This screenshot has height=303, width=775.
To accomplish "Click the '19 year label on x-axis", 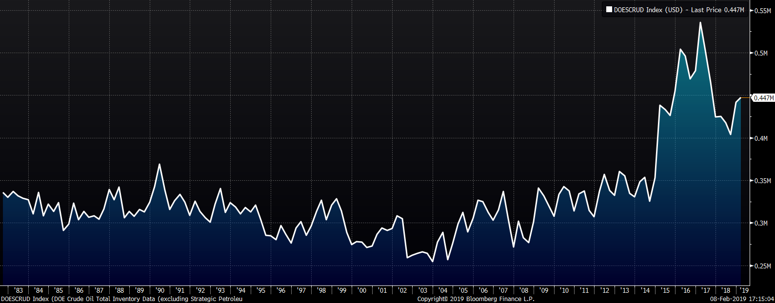I will (745, 290).
